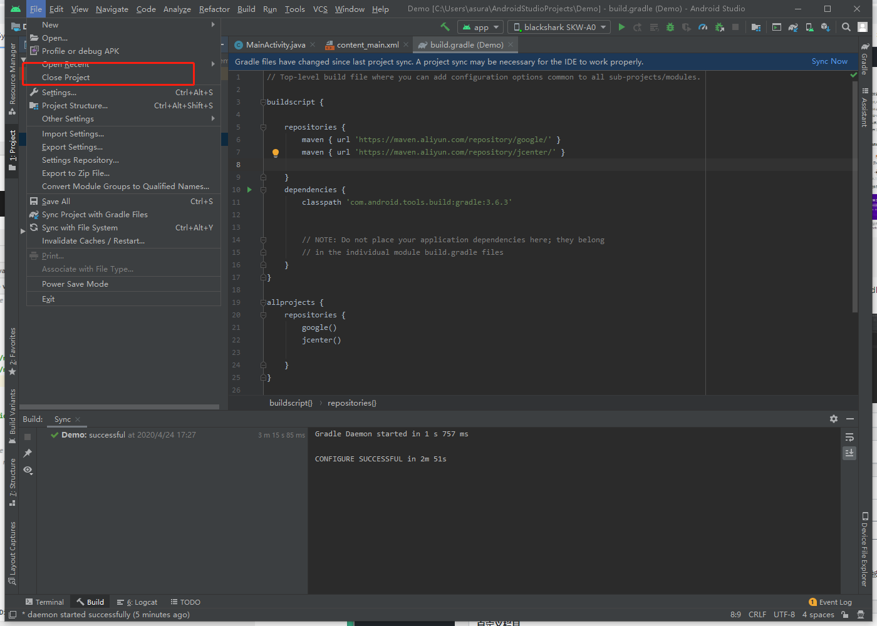Open Build panel settings gear
This screenshot has width=877, height=626.
click(834, 419)
